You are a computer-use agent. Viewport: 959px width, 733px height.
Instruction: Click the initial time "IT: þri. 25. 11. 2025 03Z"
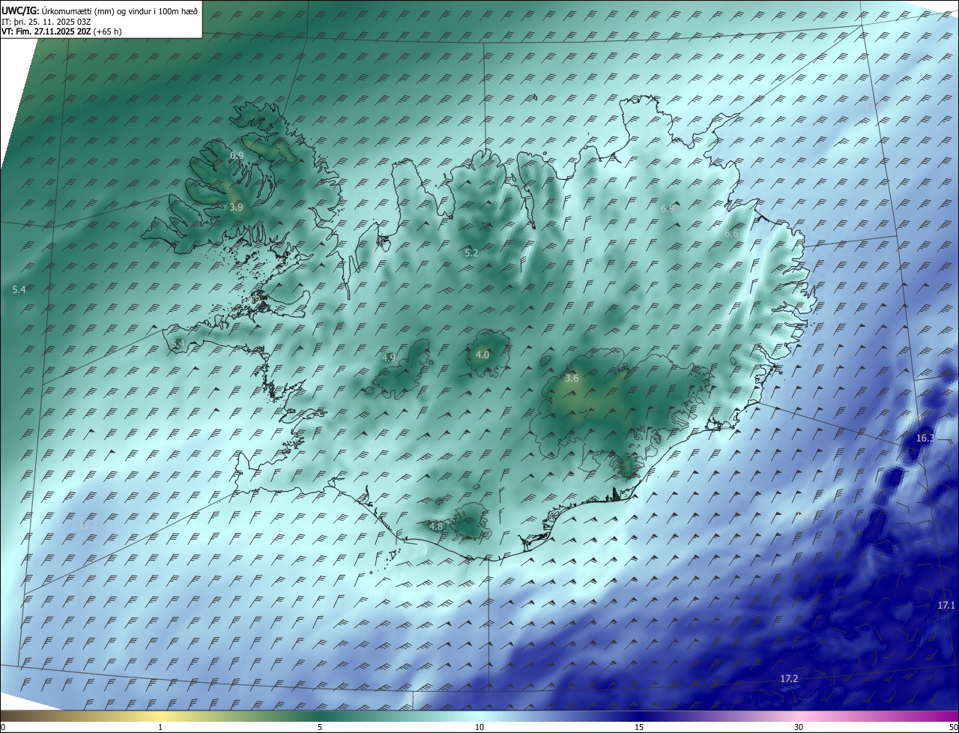[47, 22]
